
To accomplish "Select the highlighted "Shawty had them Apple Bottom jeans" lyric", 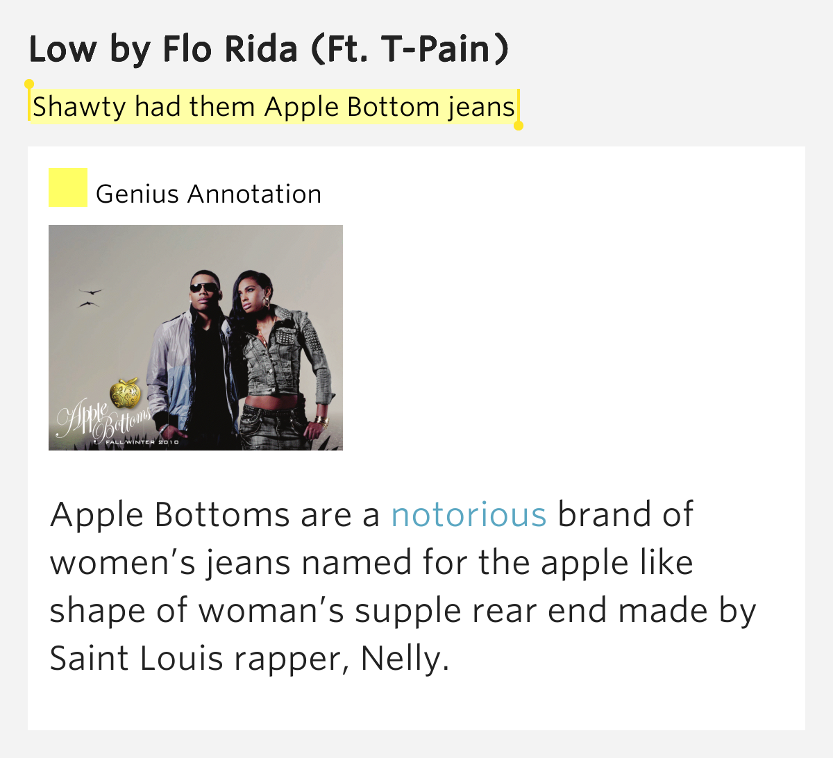I will 274,107.
